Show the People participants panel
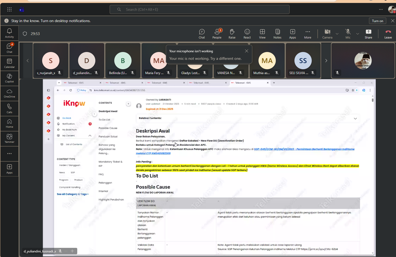This screenshot has width=396, height=257. tap(217, 34)
